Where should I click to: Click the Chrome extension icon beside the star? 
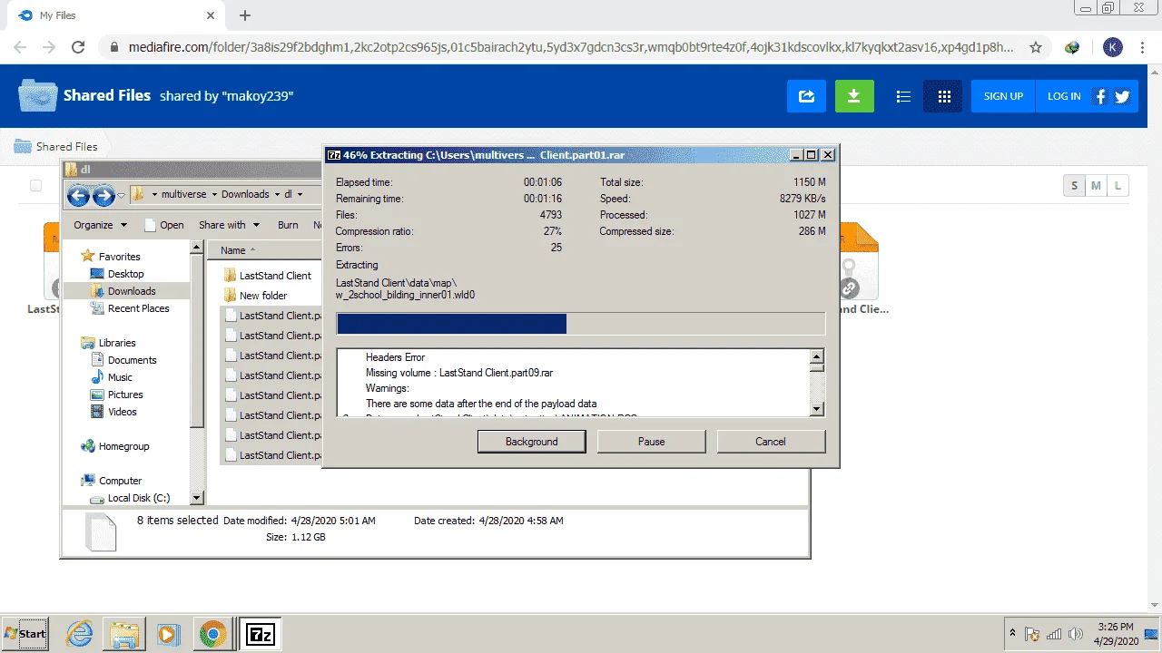click(1072, 47)
